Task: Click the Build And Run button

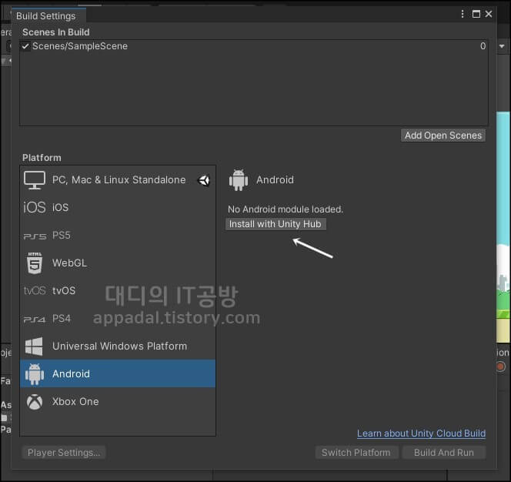Action: pyautogui.click(x=444, y=453)
